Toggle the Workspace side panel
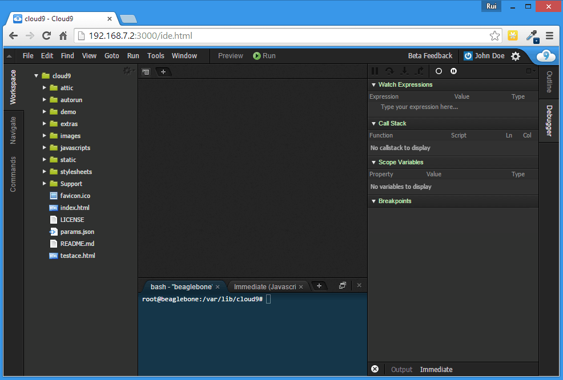This screenshot has width=563, height=380. pyautogui.click(x=13, y=87)
